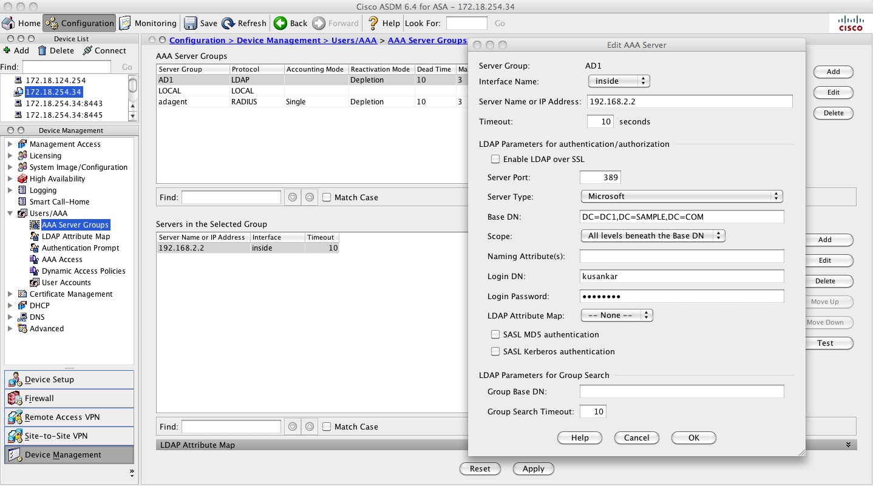Open User Accounts tree item

(66, 282)
